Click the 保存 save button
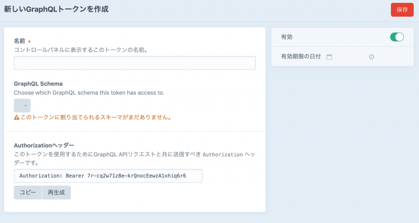This screenshot has width=419, height=223. pyautogui.click(x=402, y=9)
